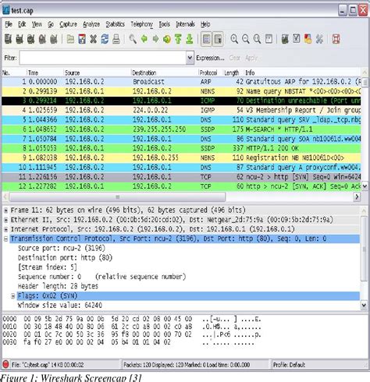
Task: Jump to first packet arrow icon
Action: tap(178, 39)
